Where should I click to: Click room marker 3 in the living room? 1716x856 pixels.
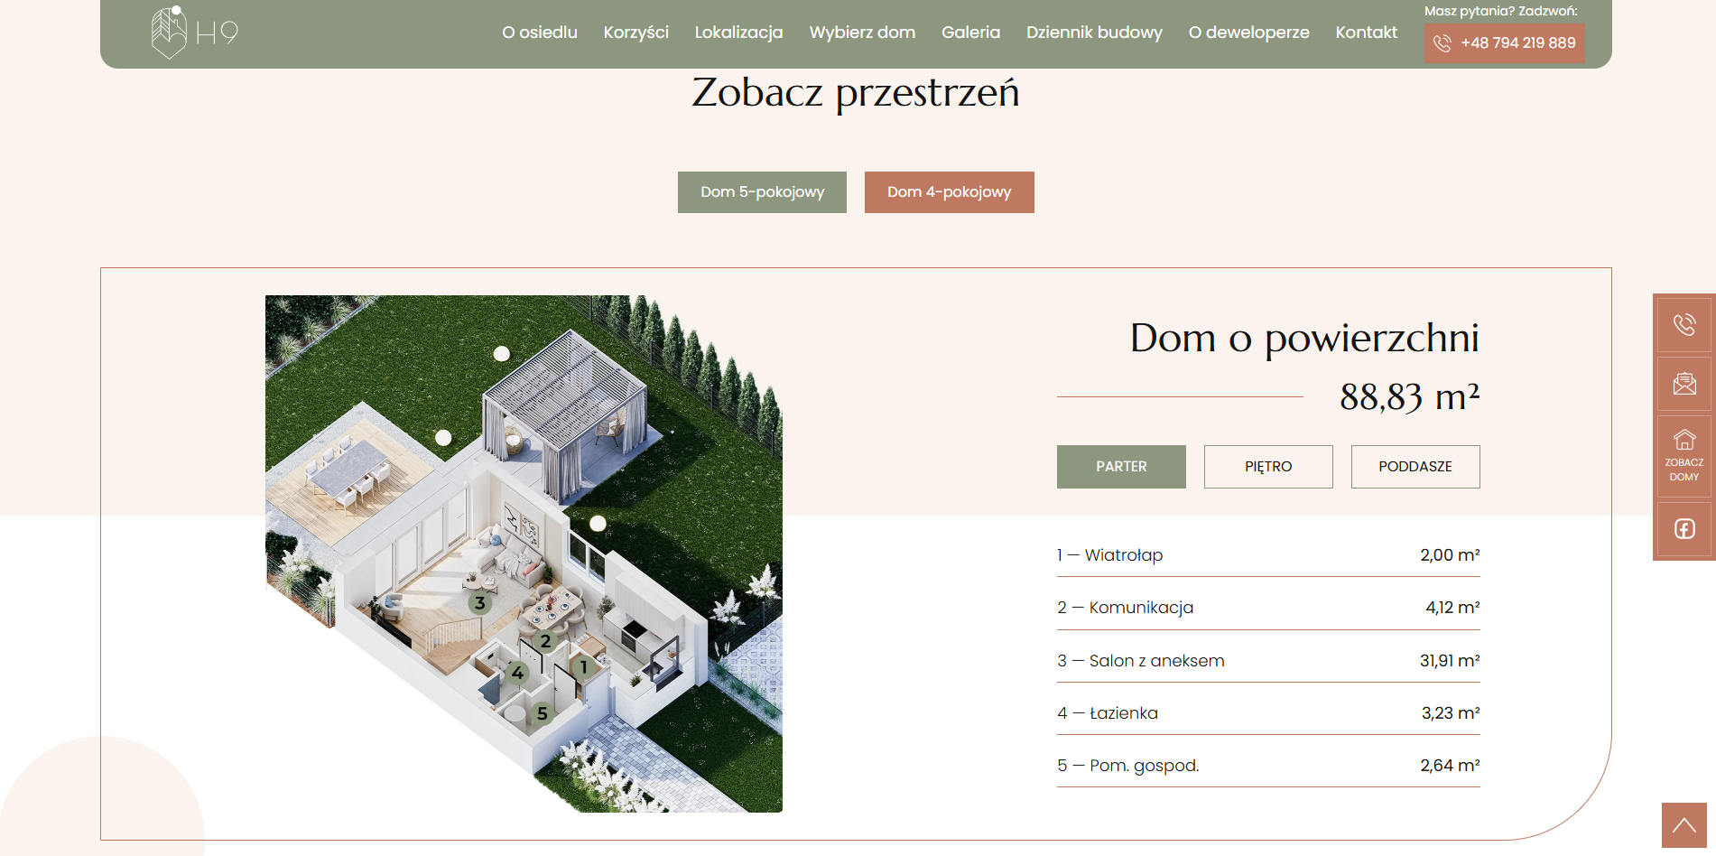[x=480, y=602]
